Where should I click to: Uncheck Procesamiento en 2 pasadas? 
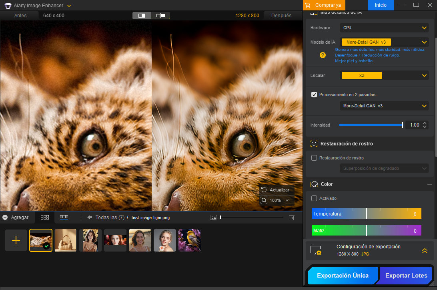(x=314, y=95)
